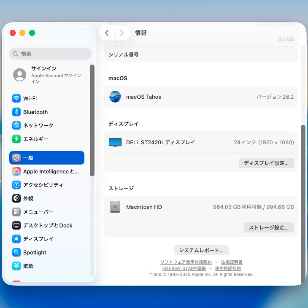Click the macOS Tahoe name text

143,97
